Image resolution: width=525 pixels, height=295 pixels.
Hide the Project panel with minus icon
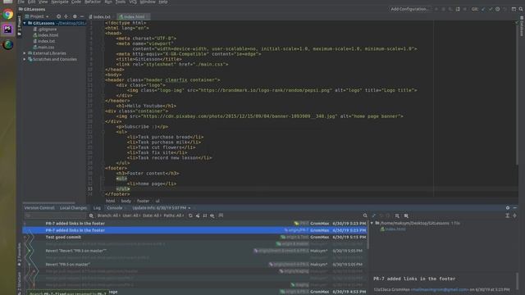pyautogui.click(x=82, y=16)
